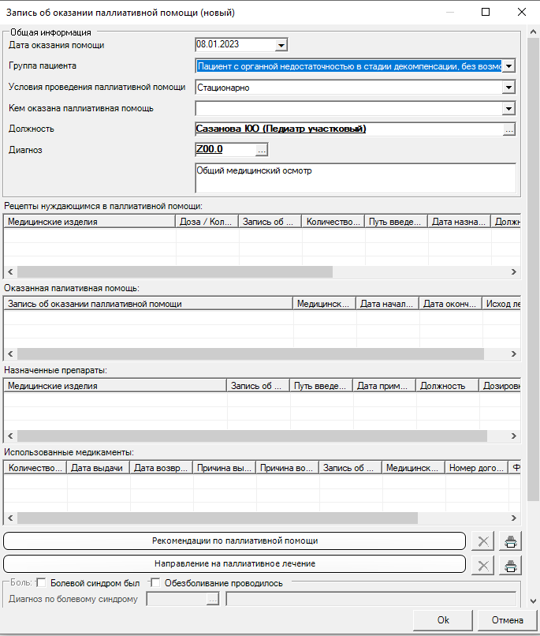Delete the palliative treatment referral with X

[x=483, y=565]
